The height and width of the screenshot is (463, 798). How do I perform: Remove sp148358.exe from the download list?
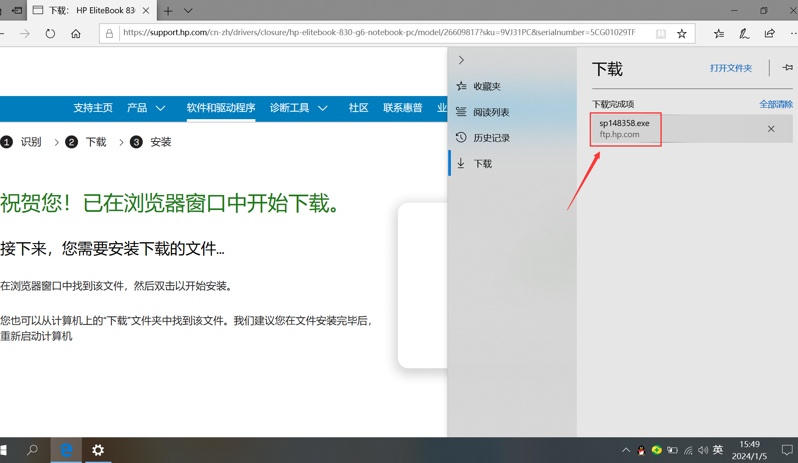(771, 129)
